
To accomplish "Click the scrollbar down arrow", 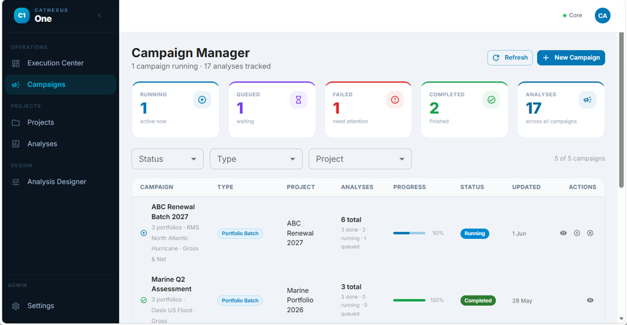I will [621, 319].
